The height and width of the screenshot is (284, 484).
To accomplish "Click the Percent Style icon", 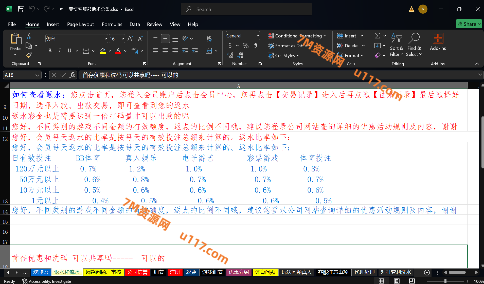I will 245,46.
